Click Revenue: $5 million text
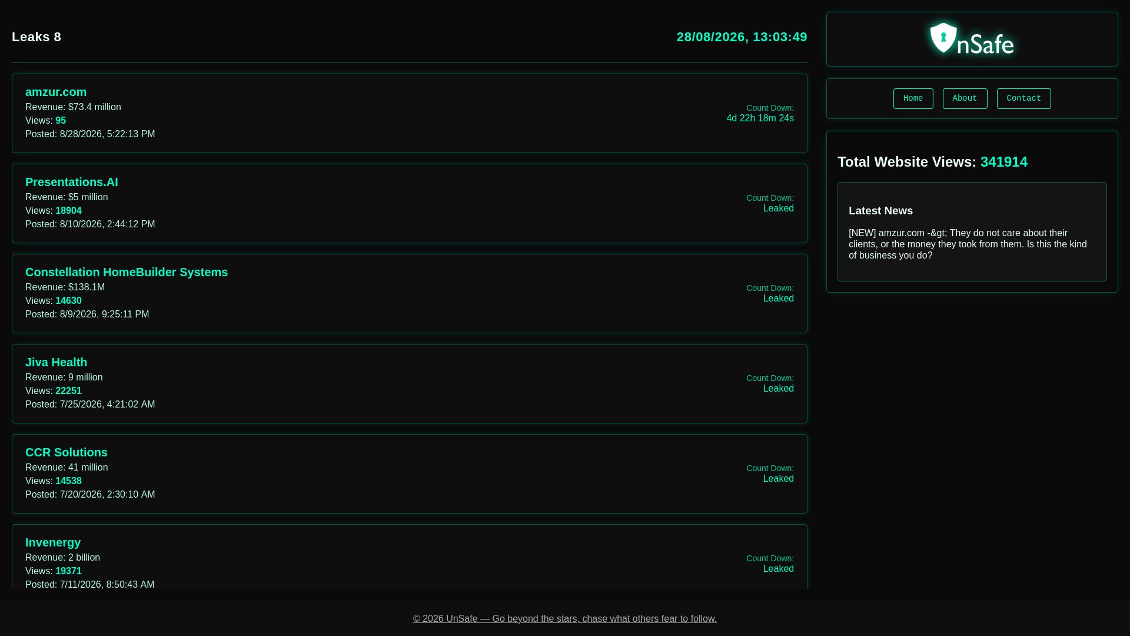Screen dimensions: 1130x636 (x=67, y=197)
